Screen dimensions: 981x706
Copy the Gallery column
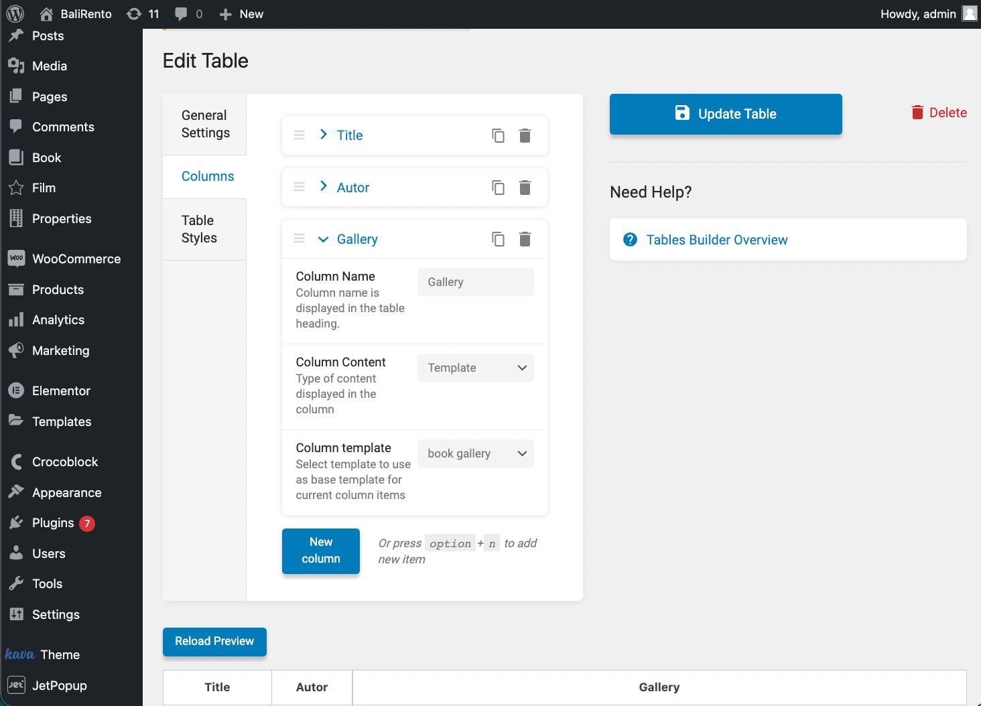[498, 238]
